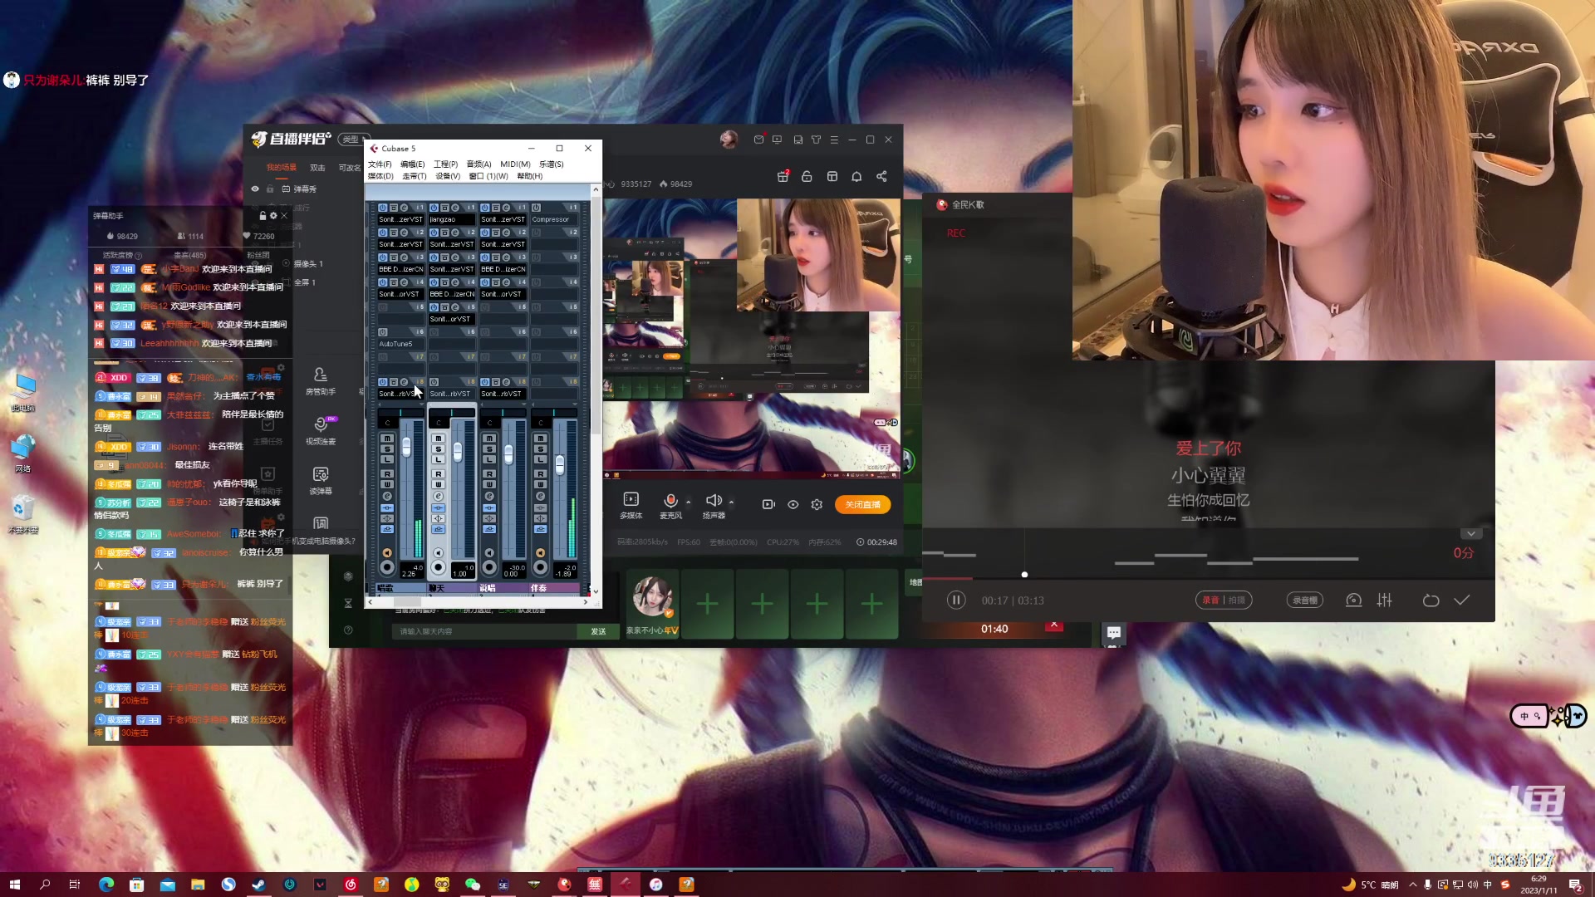The image size is (1595, 897).
Task: Open the Compressor plugin slot
Action: point(554,219)
